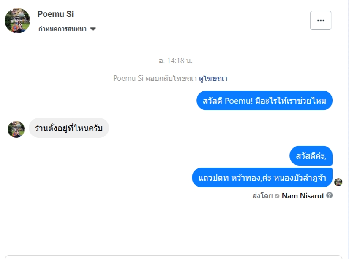Select the message สวัสดี Poemu! มีอะไรให้เราช่วยไหม
The width and height of the screenshot is (349, 259).
point(264,101)
